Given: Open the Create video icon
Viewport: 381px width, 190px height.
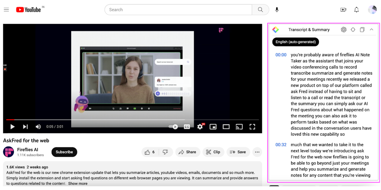Looking at the screenshot, I should [x=343, y=10].
